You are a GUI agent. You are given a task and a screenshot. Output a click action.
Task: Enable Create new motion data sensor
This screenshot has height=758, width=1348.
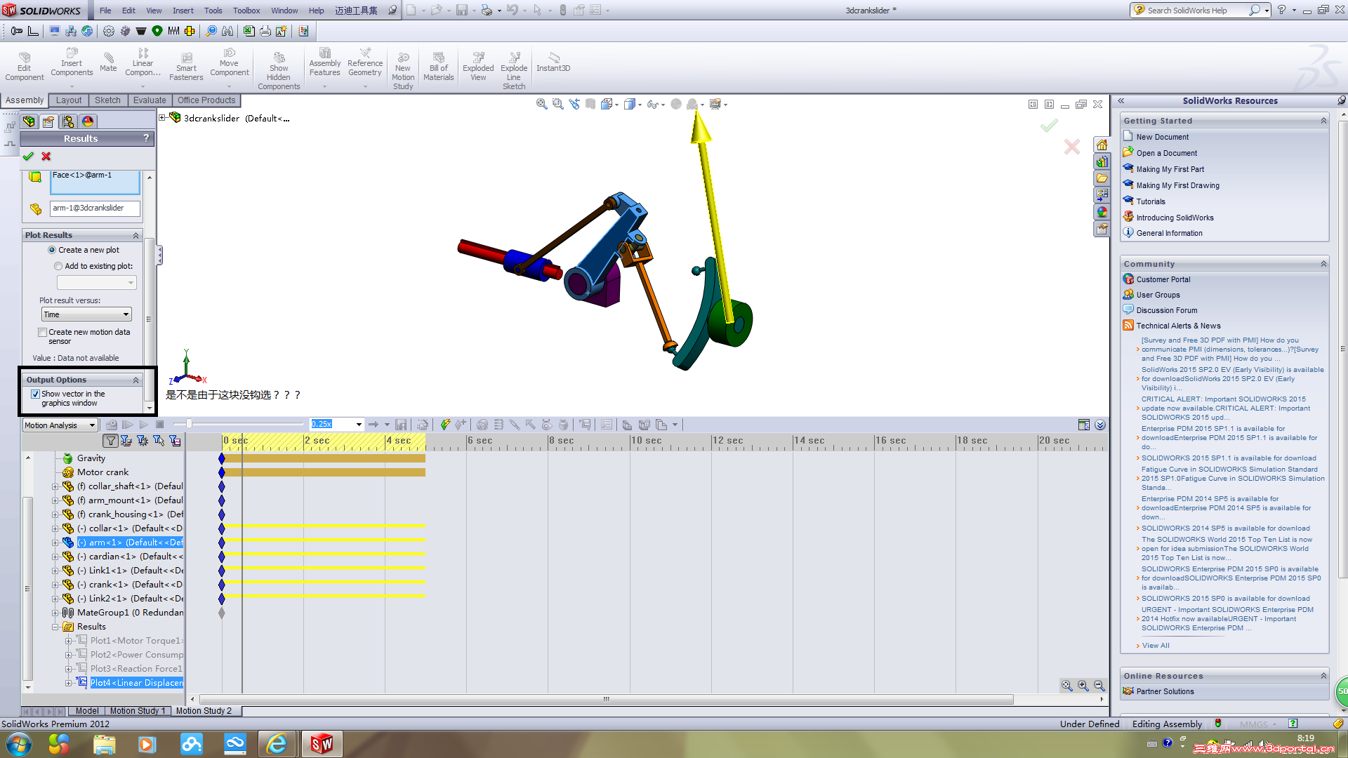click(43, 333)
